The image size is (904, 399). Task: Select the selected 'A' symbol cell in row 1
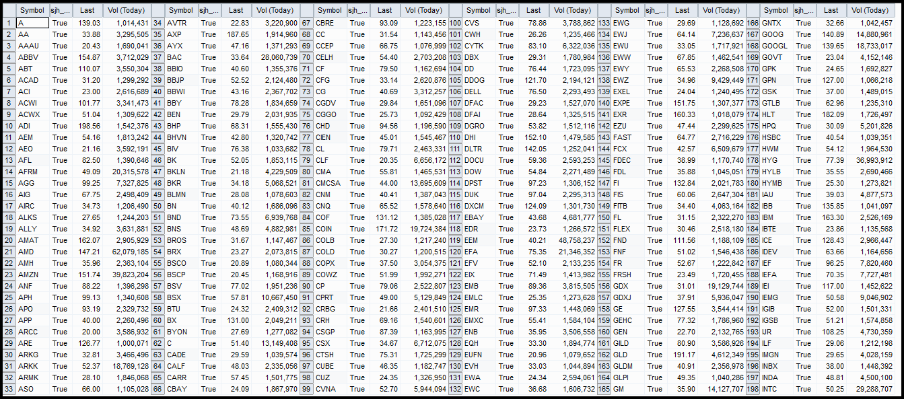click(32, 23)
